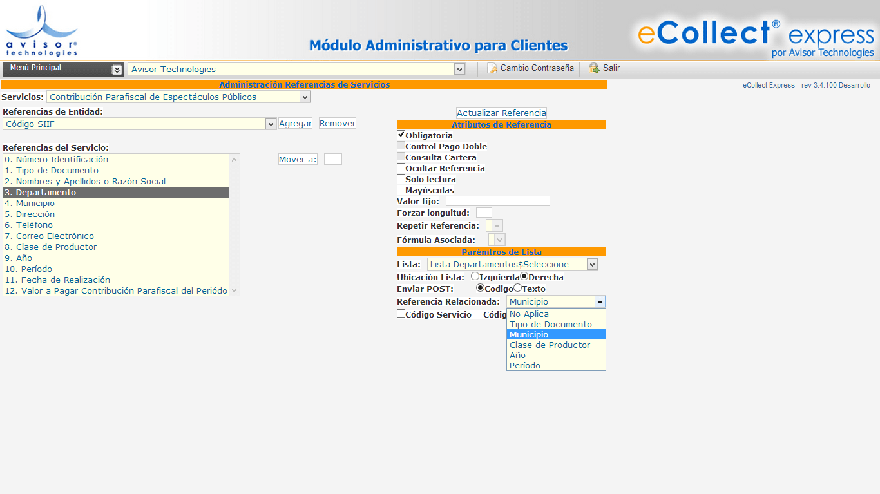
Task: Click the eCollect Express revision text
Action: (x=806, y=85)
